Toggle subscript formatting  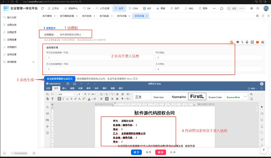point(80,99)
